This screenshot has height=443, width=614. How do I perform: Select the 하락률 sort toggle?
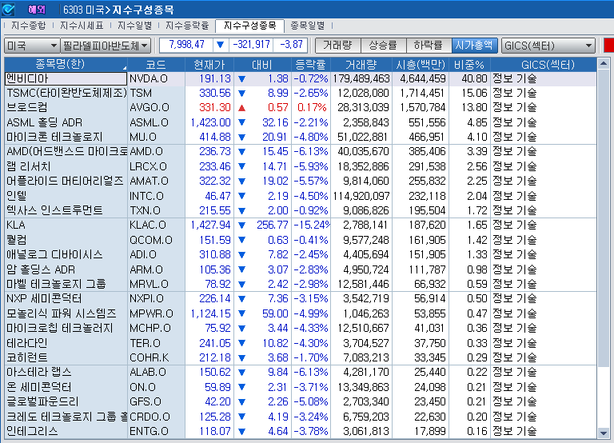(x=429, y=46)
